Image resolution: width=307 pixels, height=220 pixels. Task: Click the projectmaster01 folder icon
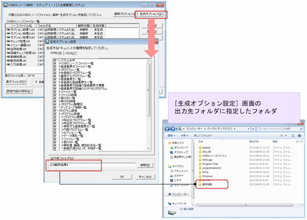200,168
